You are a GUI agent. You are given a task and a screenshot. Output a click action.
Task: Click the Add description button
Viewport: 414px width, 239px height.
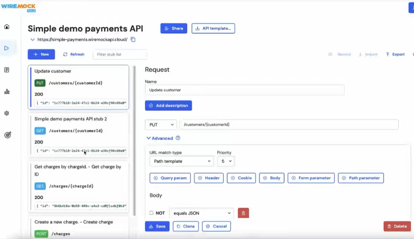[x=168, y=105]
